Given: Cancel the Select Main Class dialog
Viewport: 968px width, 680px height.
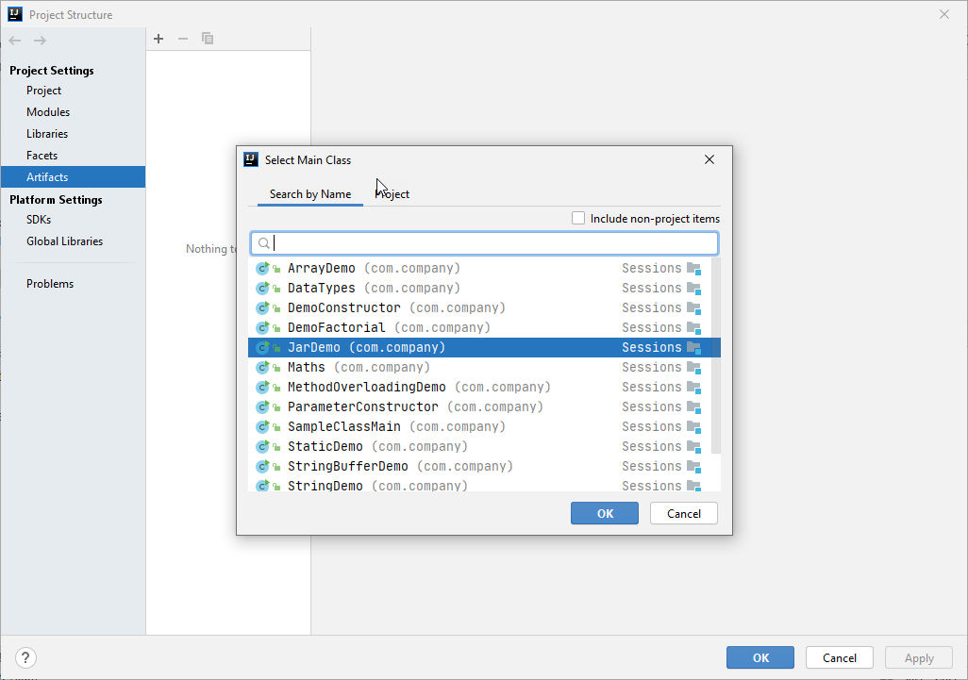Looking at the screenshot, I should click(x=683, y=513).
